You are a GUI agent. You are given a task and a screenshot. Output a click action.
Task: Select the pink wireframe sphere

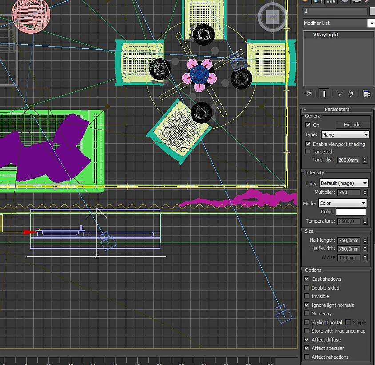[31, 15]
